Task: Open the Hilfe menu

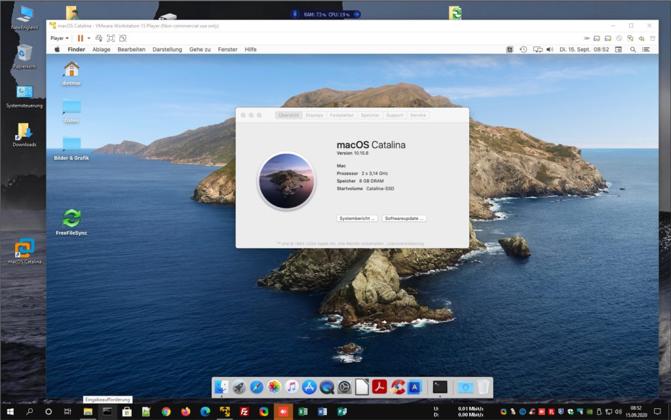Action: click(x=250, y=50)
